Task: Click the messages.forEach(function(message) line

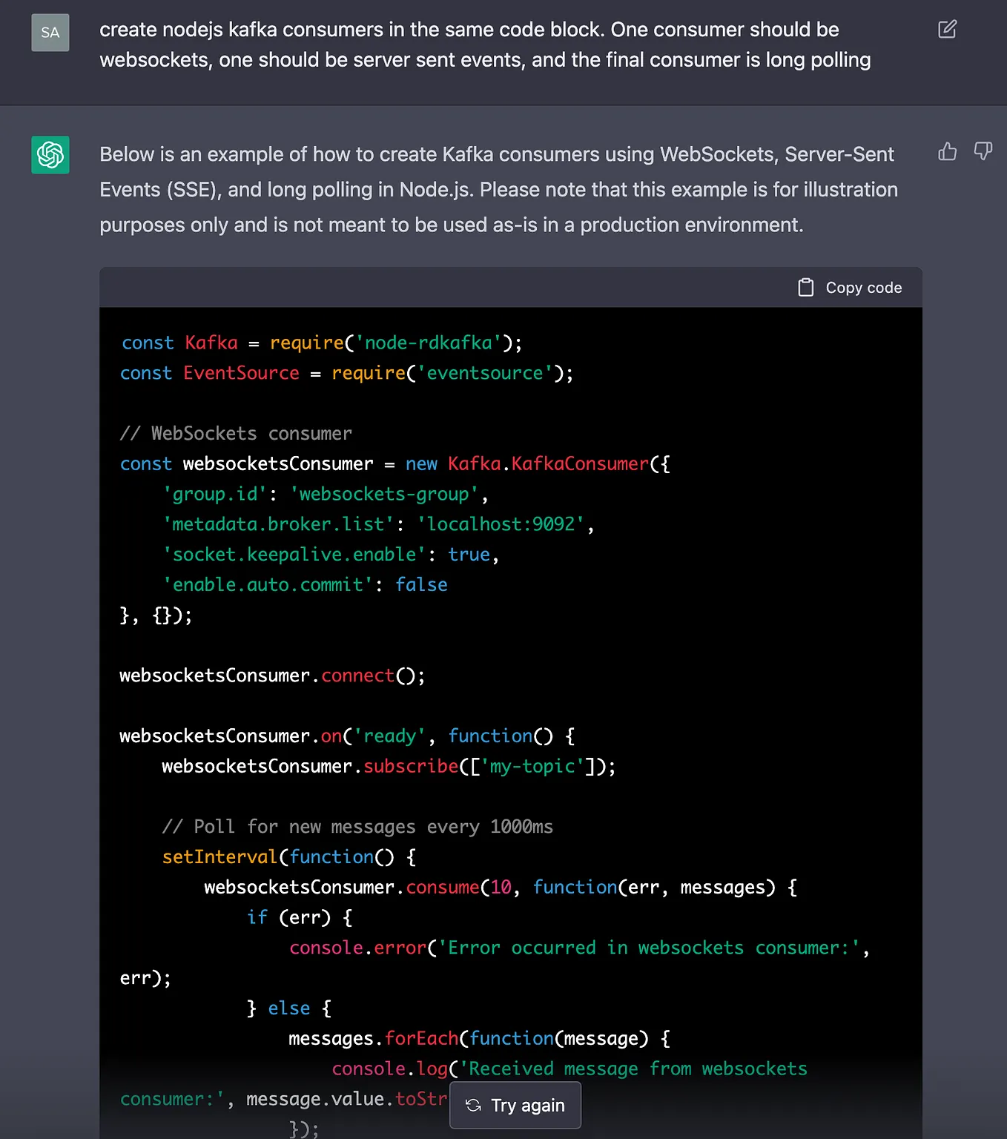Action: 480,1039
